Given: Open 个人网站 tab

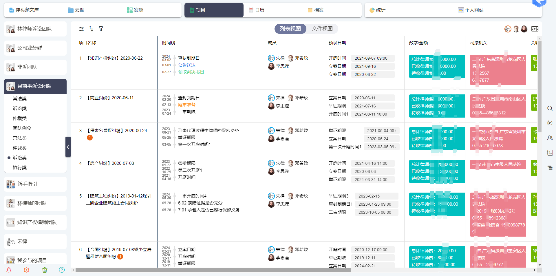Looking at the screenshot, I should (471, 10).
